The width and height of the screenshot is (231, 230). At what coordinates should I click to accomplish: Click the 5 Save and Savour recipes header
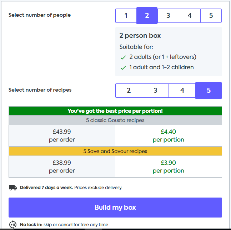tap(115, 151)
